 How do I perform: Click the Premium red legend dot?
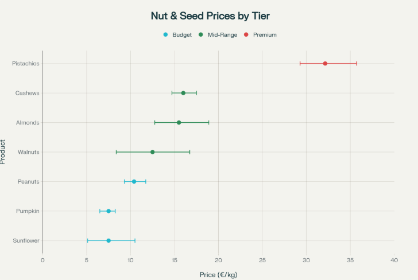(x=246, y=35)
